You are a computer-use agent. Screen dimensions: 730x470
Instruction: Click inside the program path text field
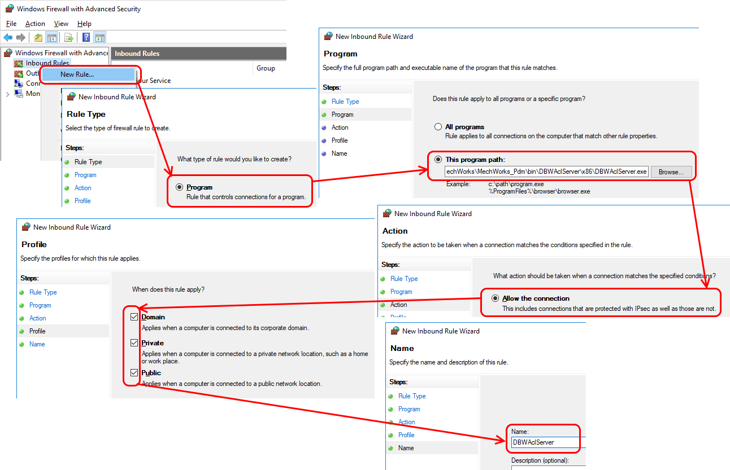546,172
